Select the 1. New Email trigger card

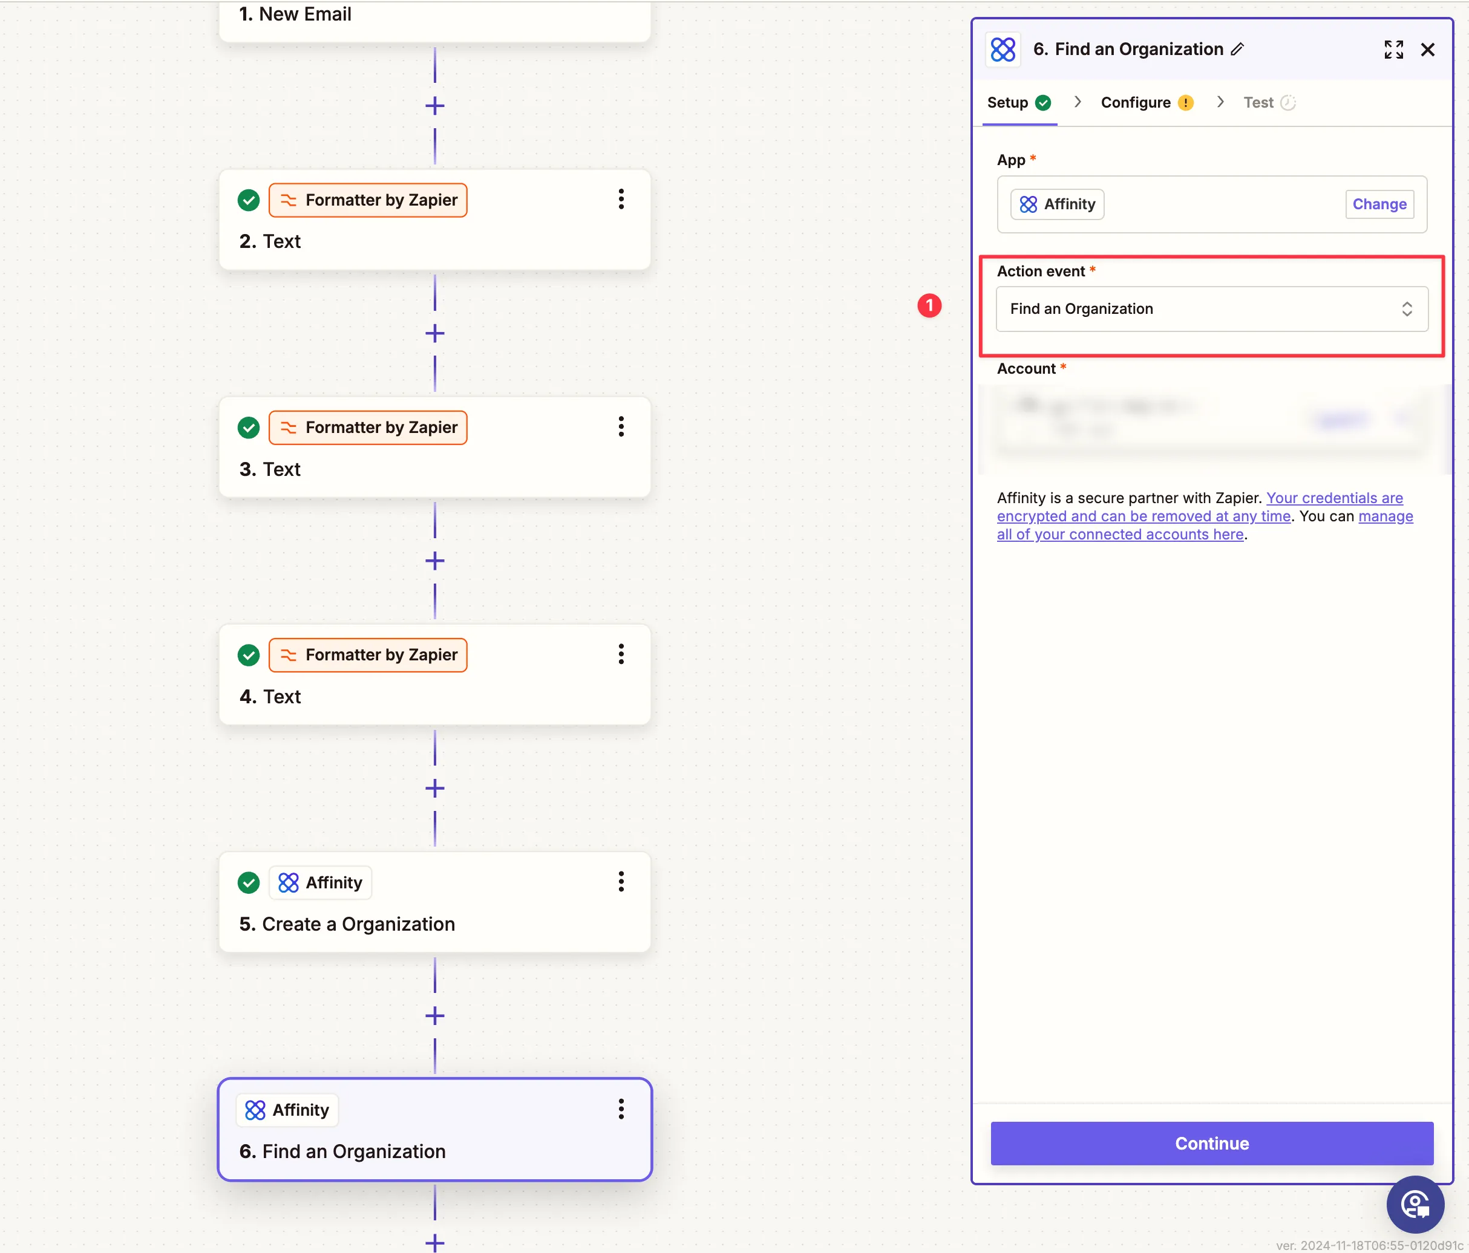434,20
